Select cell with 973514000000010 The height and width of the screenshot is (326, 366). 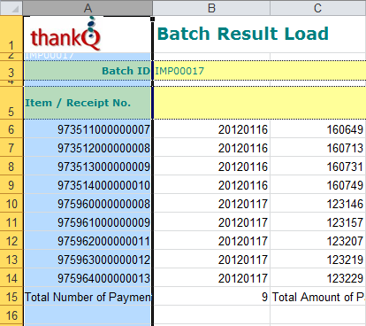[88, 185]
